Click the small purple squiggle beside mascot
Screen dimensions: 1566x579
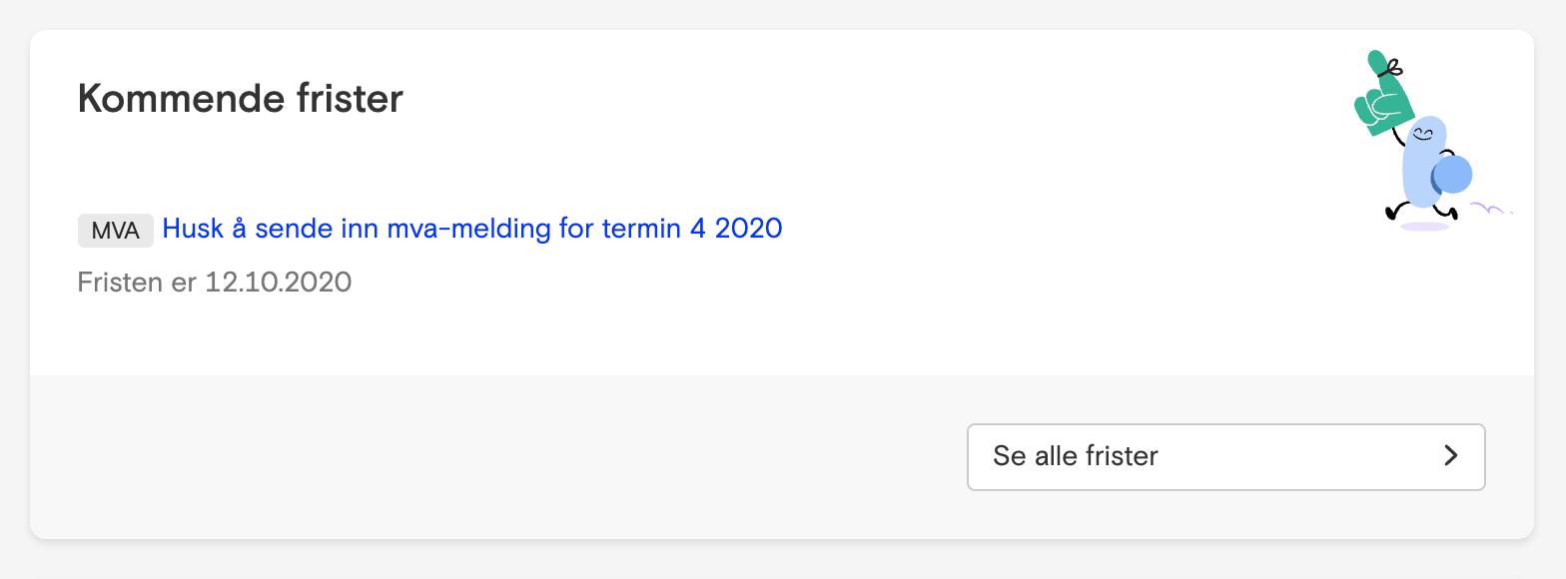click(1491, 209)
